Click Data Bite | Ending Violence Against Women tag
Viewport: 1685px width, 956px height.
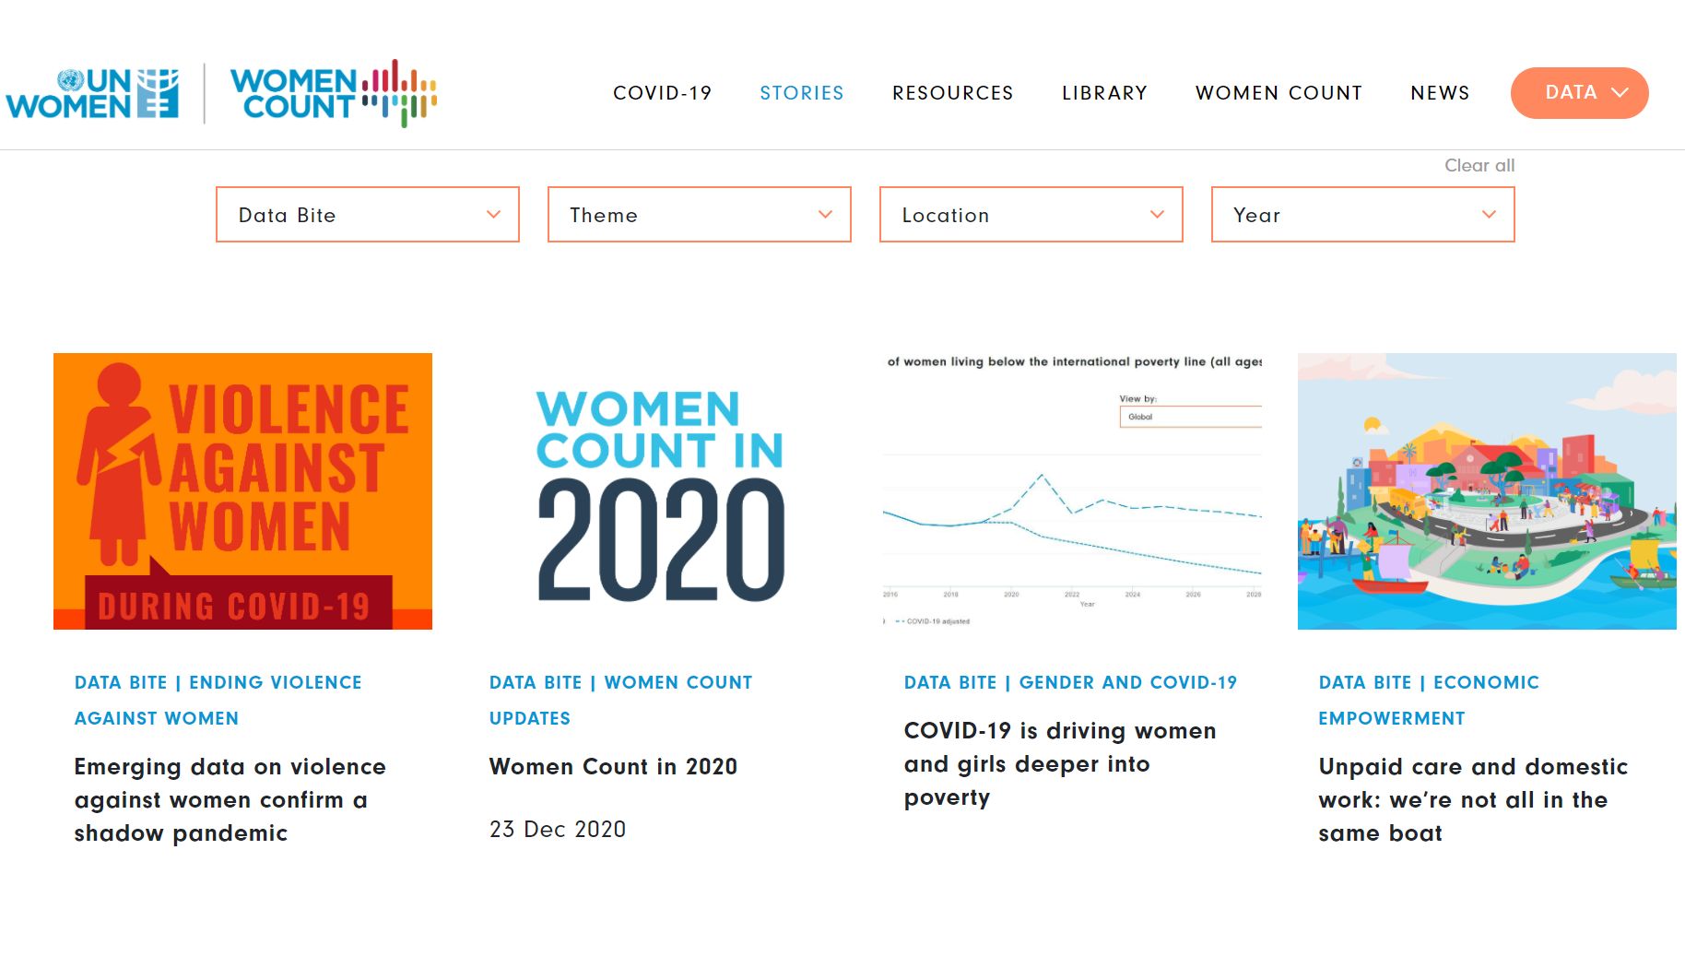(x=218, y=701)
